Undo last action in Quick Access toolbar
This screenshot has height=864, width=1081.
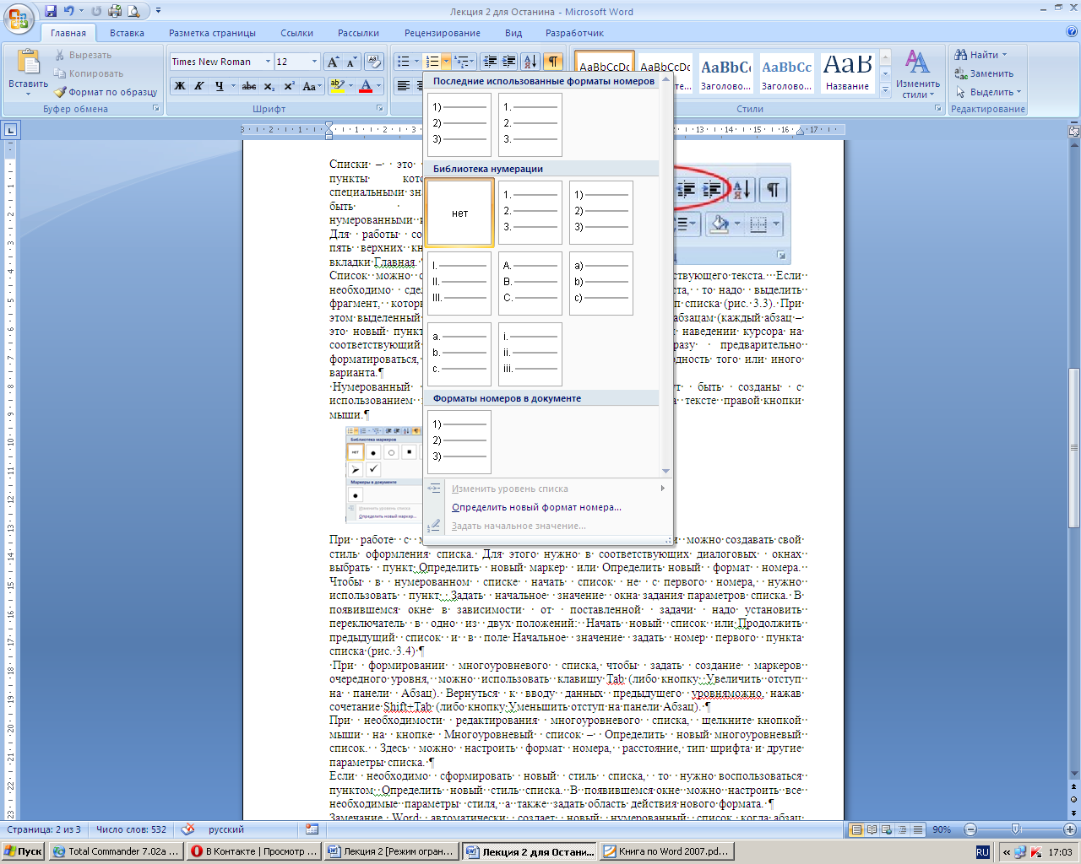69,12
